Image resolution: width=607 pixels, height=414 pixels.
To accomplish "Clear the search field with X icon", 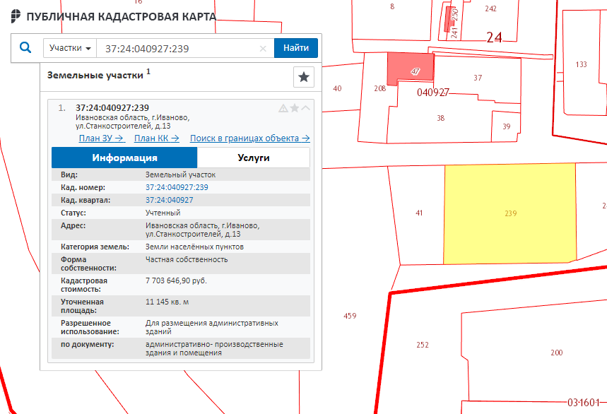I will coord(263,49).
